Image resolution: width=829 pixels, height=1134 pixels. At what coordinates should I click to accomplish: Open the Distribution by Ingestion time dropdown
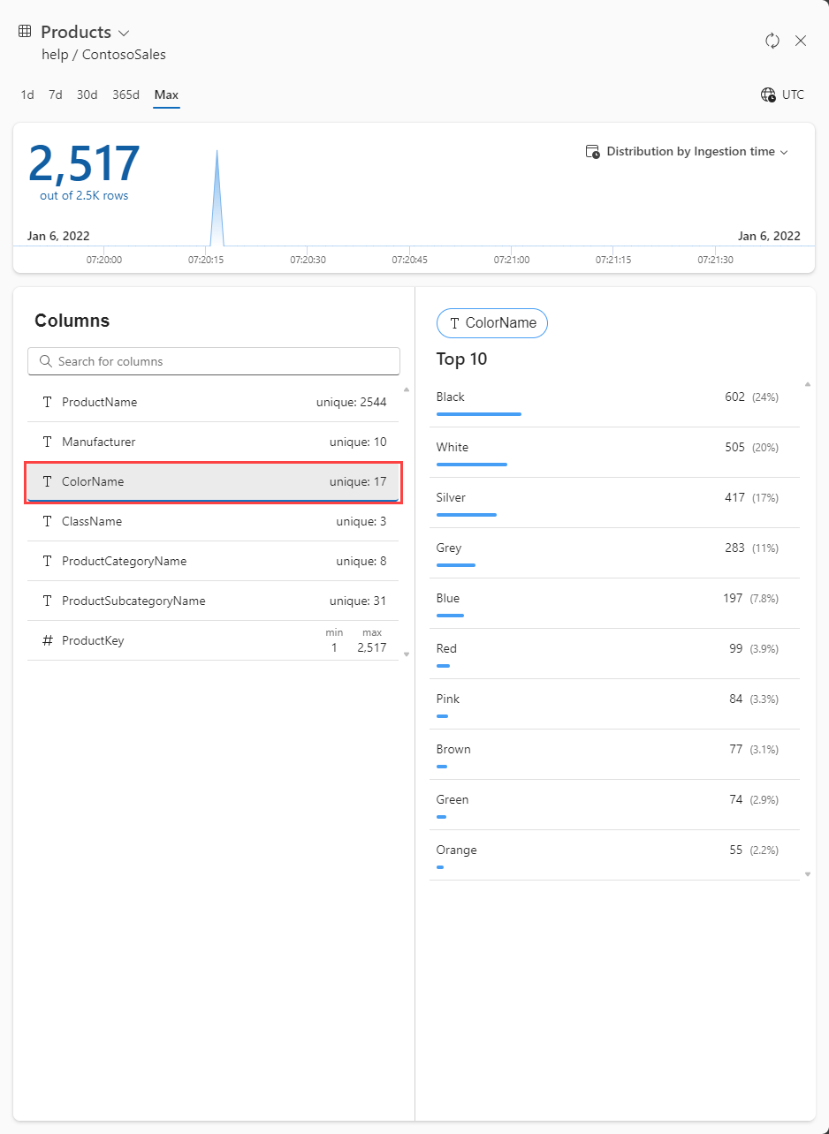784,151
